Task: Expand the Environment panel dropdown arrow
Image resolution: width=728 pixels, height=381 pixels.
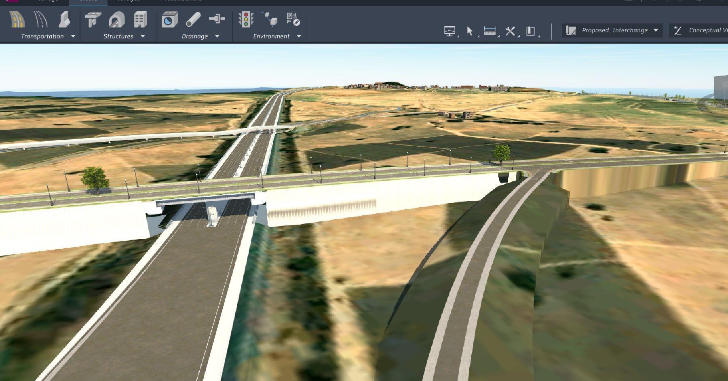Action: point(299,36)
